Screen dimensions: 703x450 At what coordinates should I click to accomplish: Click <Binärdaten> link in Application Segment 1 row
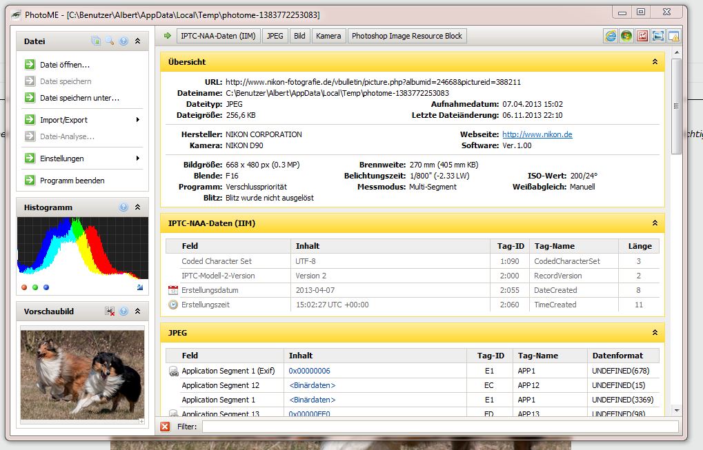click(312, 400)
